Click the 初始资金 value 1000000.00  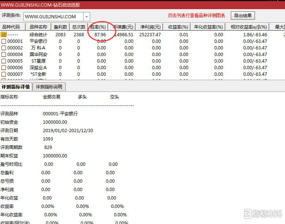[x=55, y=122]
